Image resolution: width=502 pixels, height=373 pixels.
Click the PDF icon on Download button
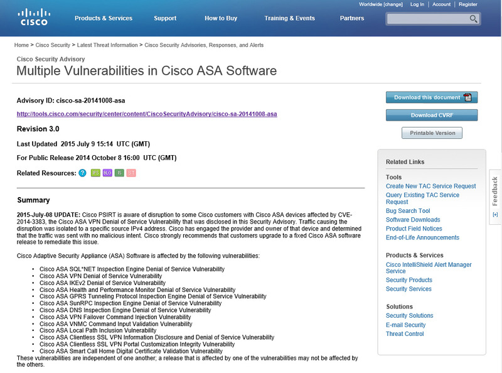point(467,97)
